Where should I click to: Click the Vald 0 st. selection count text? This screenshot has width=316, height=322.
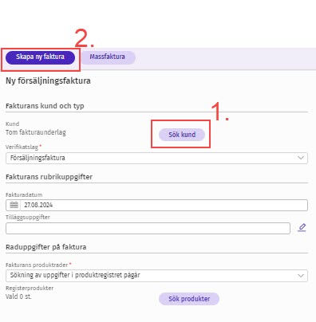(18, 296)
